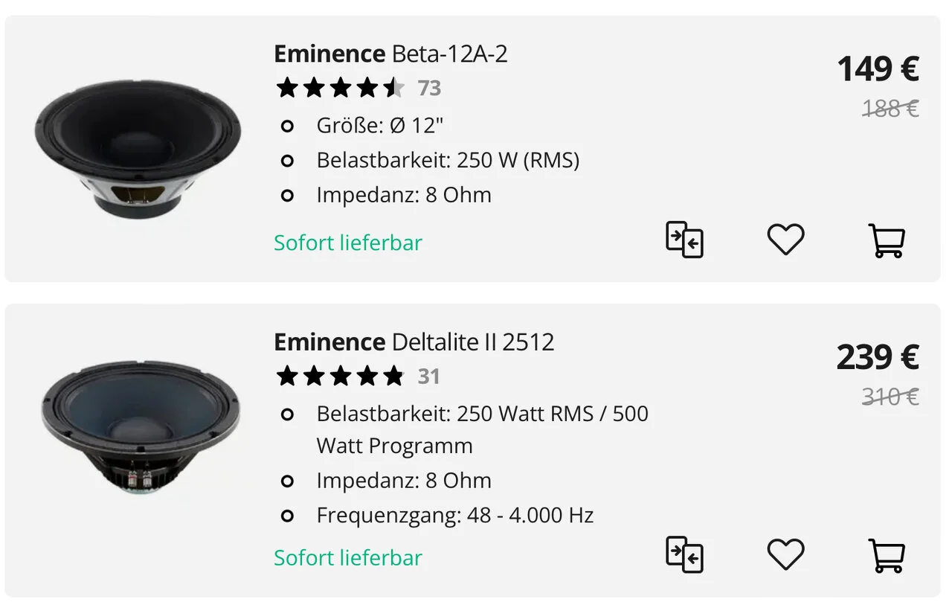View the 73 reviews for Beta-12A-2

click(429, 89)
